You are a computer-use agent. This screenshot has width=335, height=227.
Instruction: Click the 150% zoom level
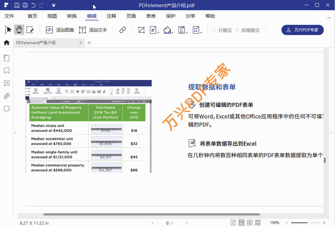click(274, 223)
